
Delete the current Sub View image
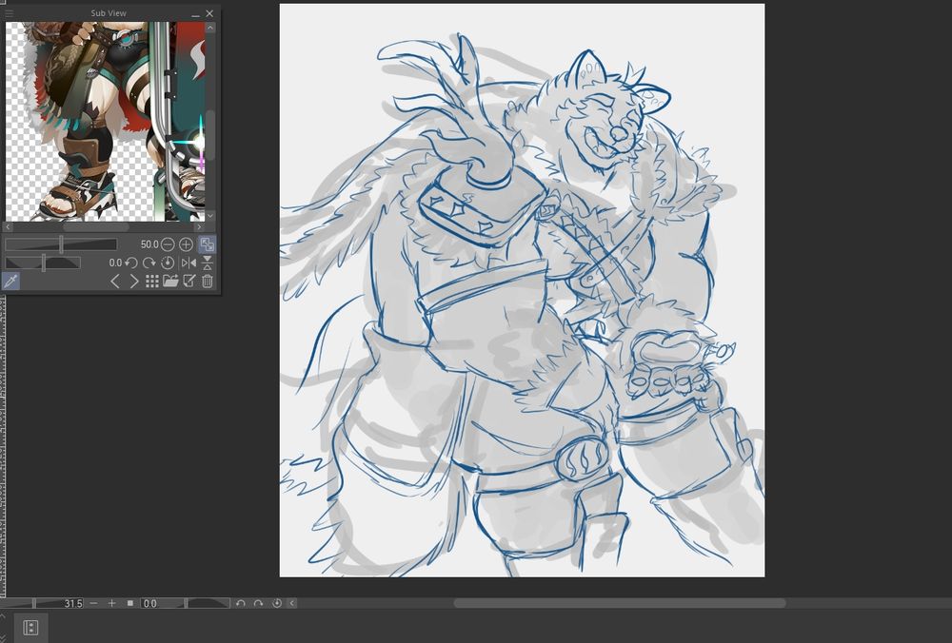(208, 281)
